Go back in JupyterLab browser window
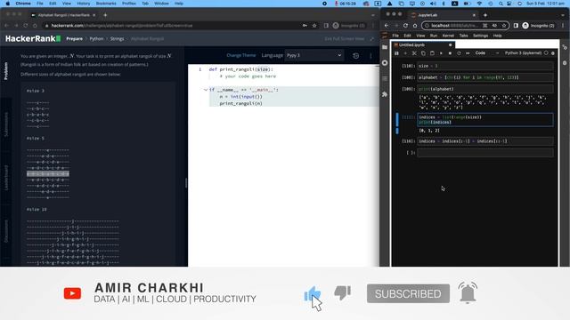The width and height of the screenshot is (570, 320). (387, 26)
